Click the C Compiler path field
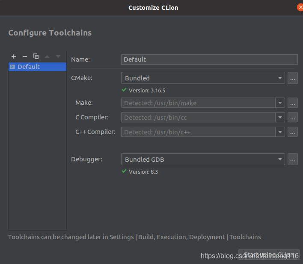This screenshot has width=303, height=264. click(198, 117)
